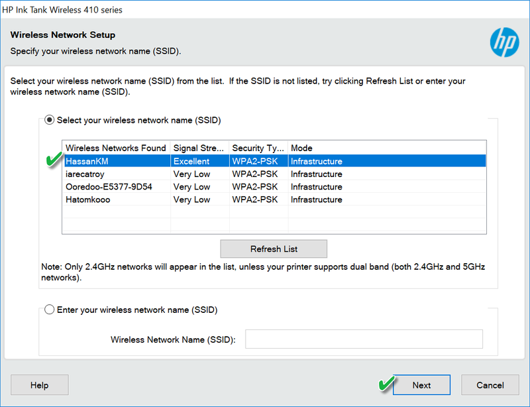530x407 pixels.
Task: Click the Excellent signal cell for HassanKM
Action: [200, 161]
